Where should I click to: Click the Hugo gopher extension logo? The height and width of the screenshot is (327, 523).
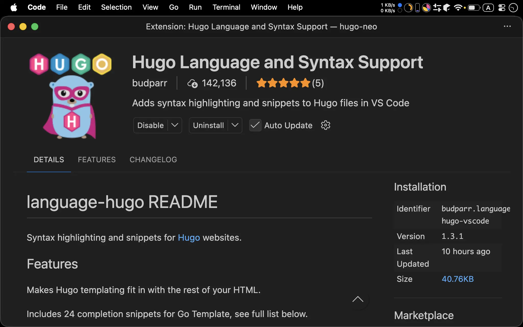[x=70, y=96]
